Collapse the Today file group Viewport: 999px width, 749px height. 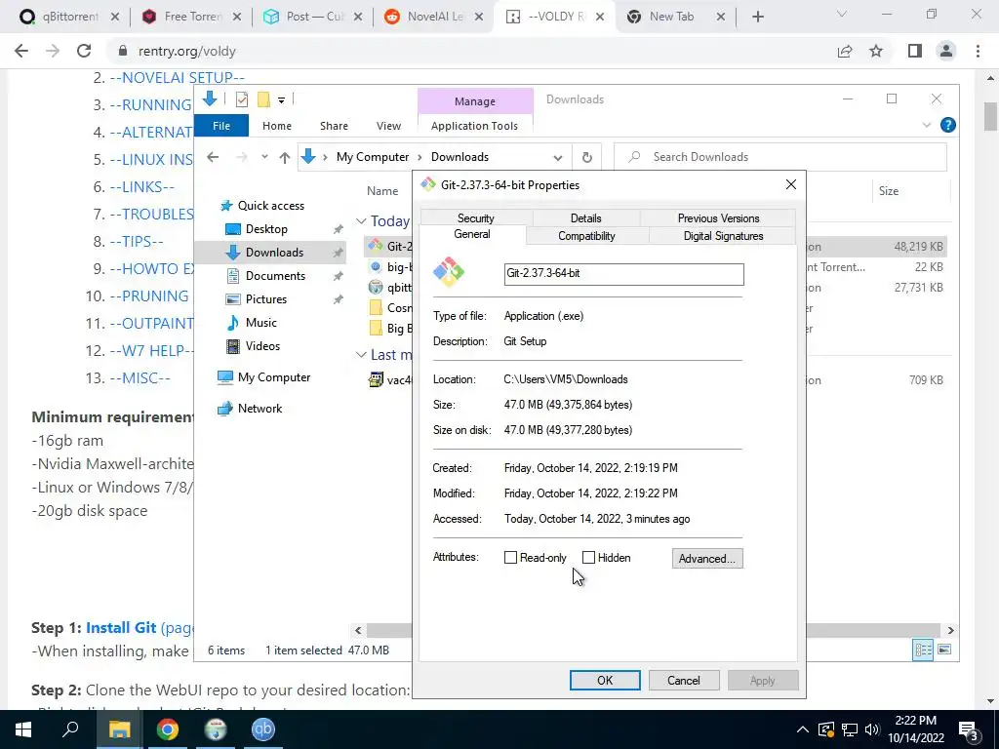coord(361,221)
